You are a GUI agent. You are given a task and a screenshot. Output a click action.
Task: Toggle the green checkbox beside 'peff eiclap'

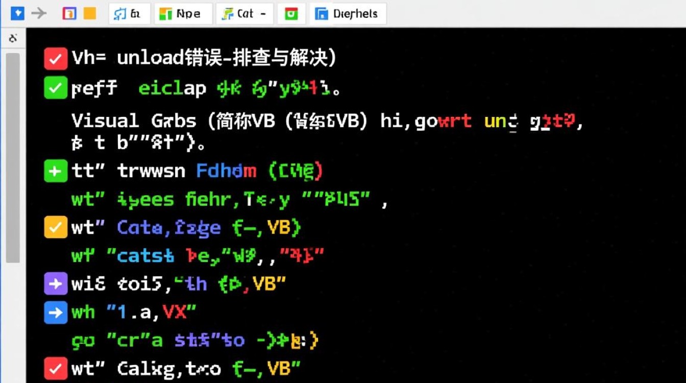pyautogui.click(x=56, y=88)
